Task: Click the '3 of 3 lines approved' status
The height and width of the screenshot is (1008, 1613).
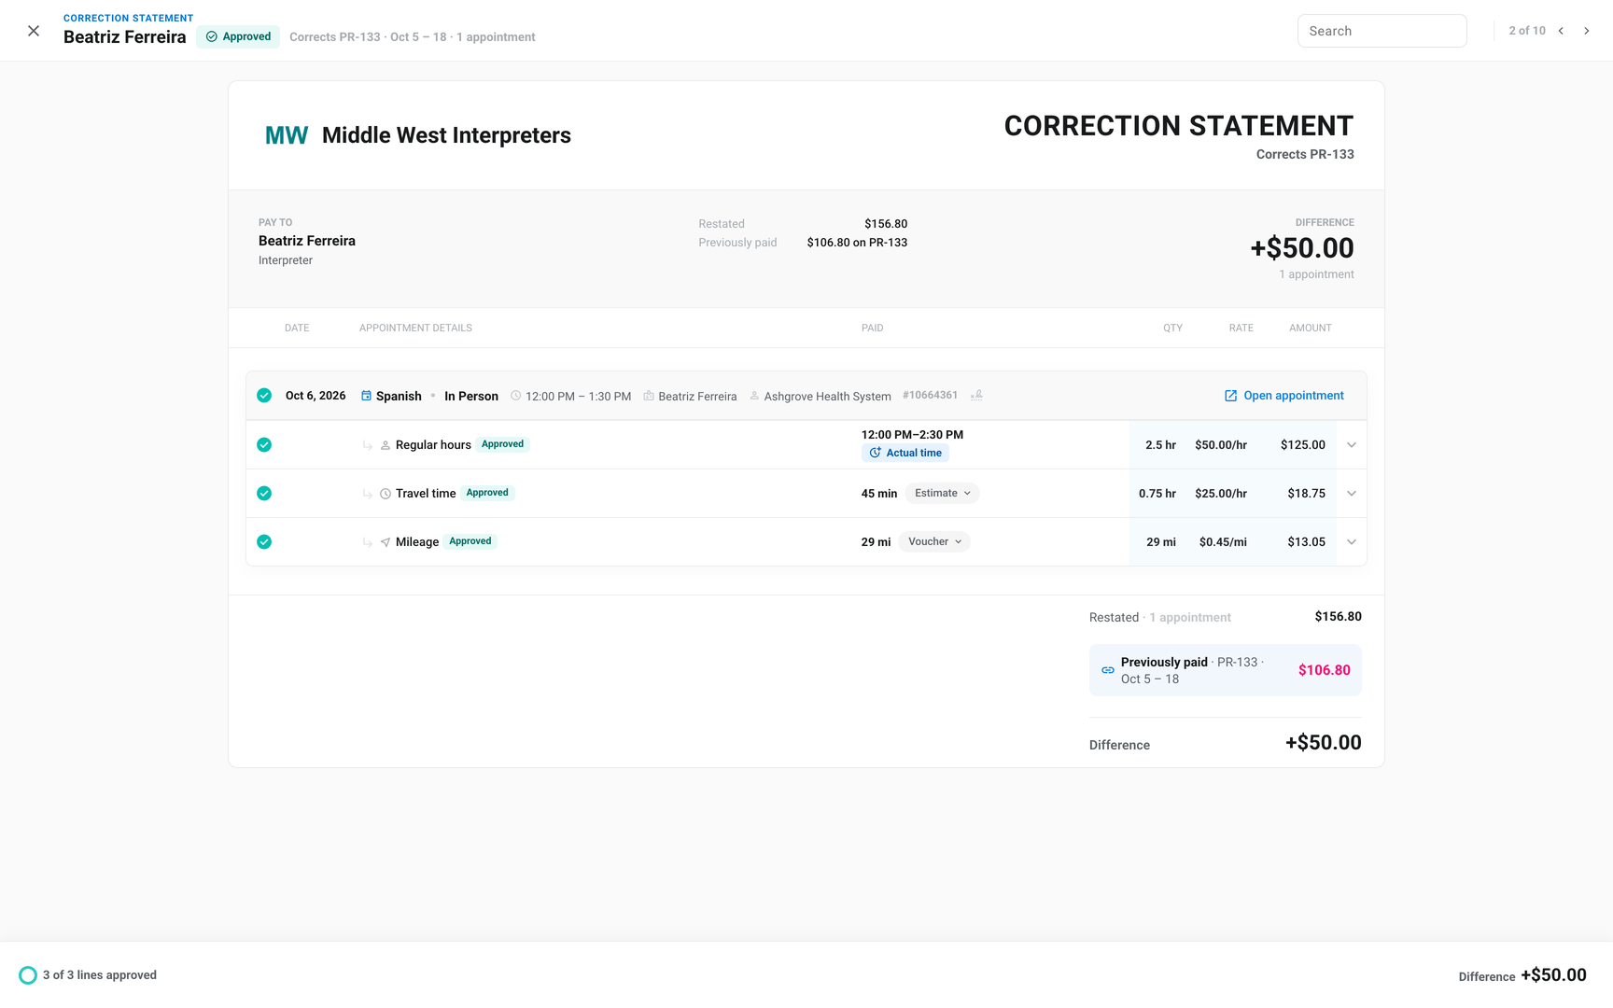Action: (100, 975)
